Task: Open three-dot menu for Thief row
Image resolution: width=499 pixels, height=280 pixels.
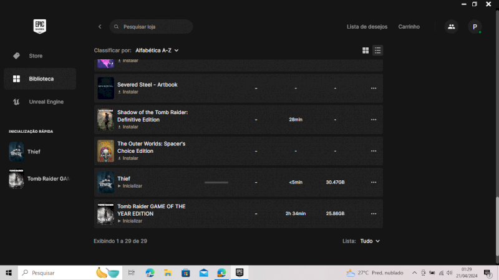Action: 374,182
